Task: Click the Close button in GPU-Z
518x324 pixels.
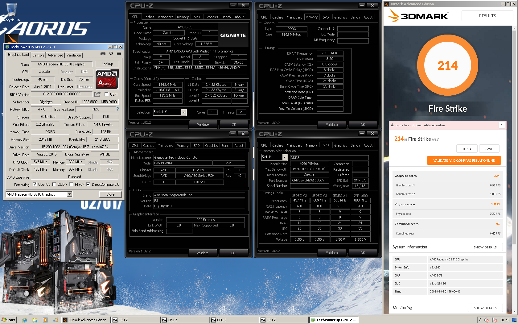Action: [110, 194]
